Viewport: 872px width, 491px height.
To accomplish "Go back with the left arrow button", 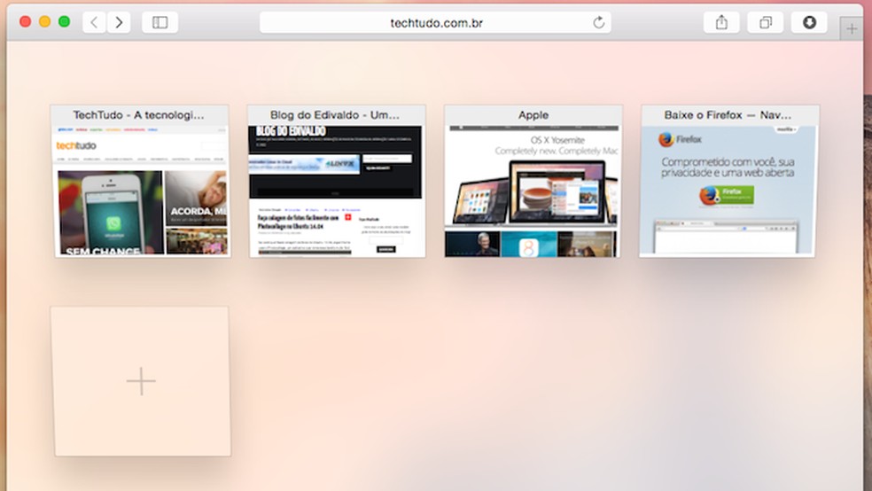I will (94, 22).
